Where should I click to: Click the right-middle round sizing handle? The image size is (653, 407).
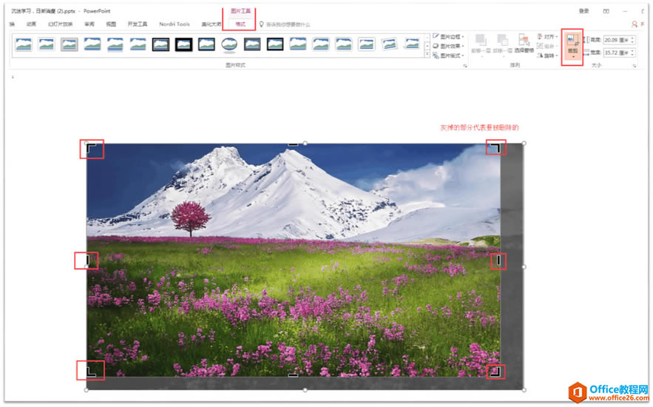click(524, 266)
